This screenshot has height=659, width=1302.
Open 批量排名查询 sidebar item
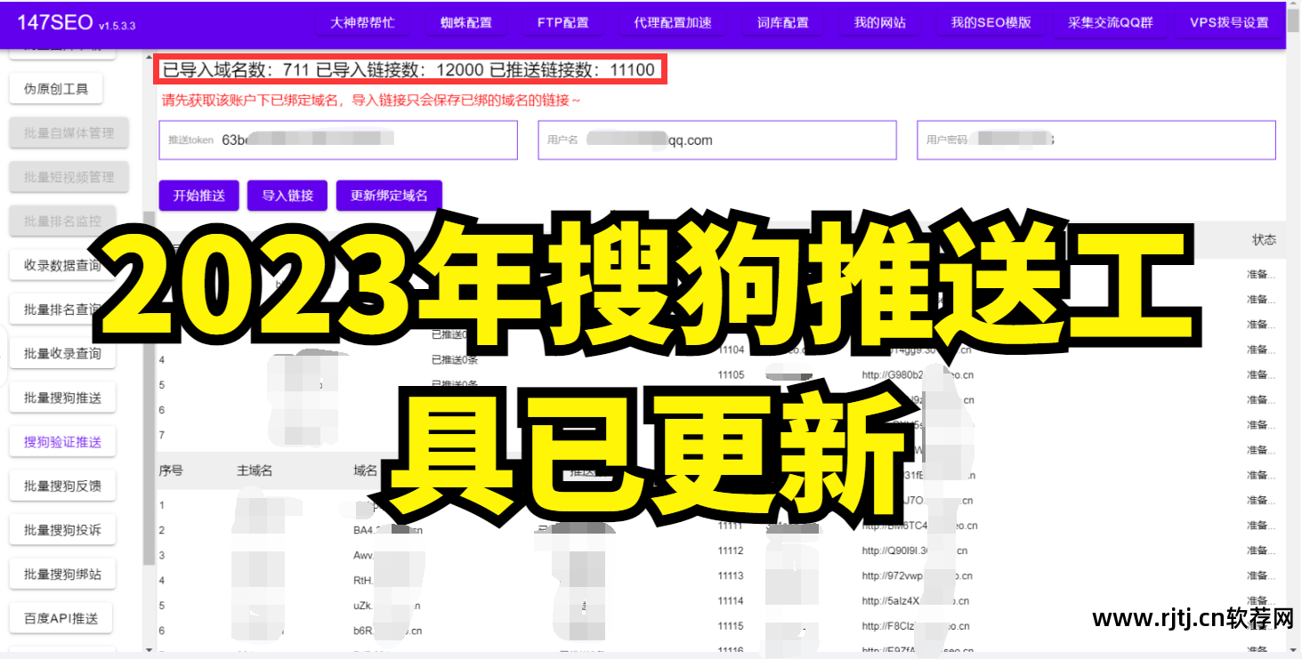pyautogui.click(x=62, y=309)
